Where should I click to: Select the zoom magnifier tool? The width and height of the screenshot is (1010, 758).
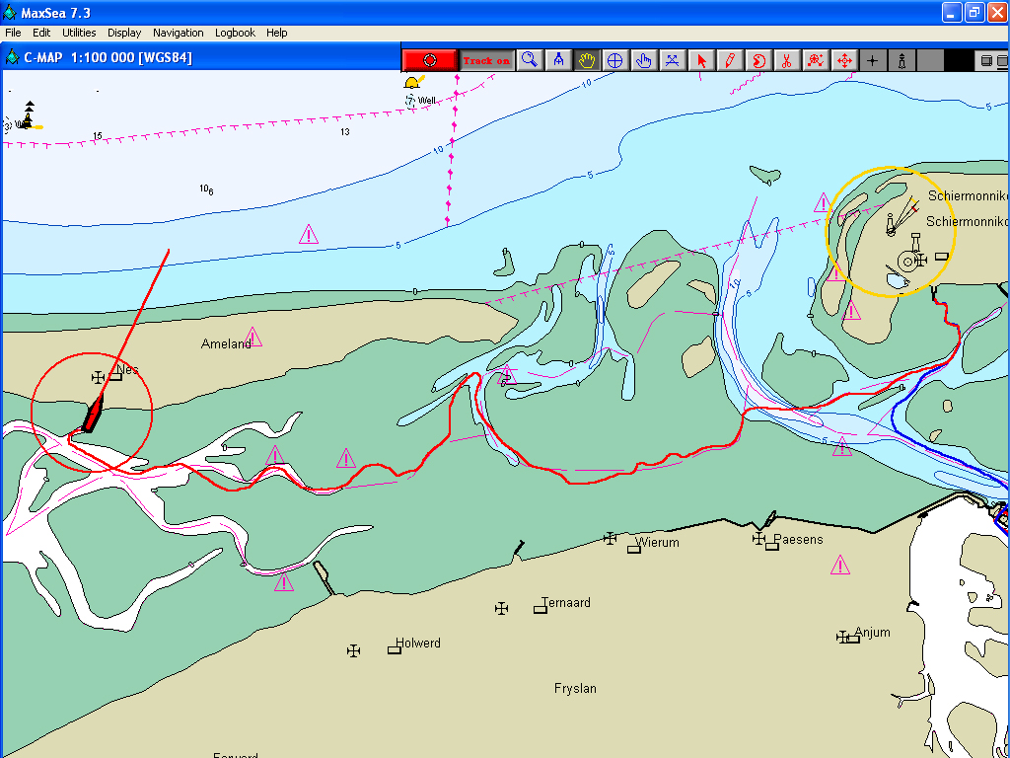(x=531, y=60)
